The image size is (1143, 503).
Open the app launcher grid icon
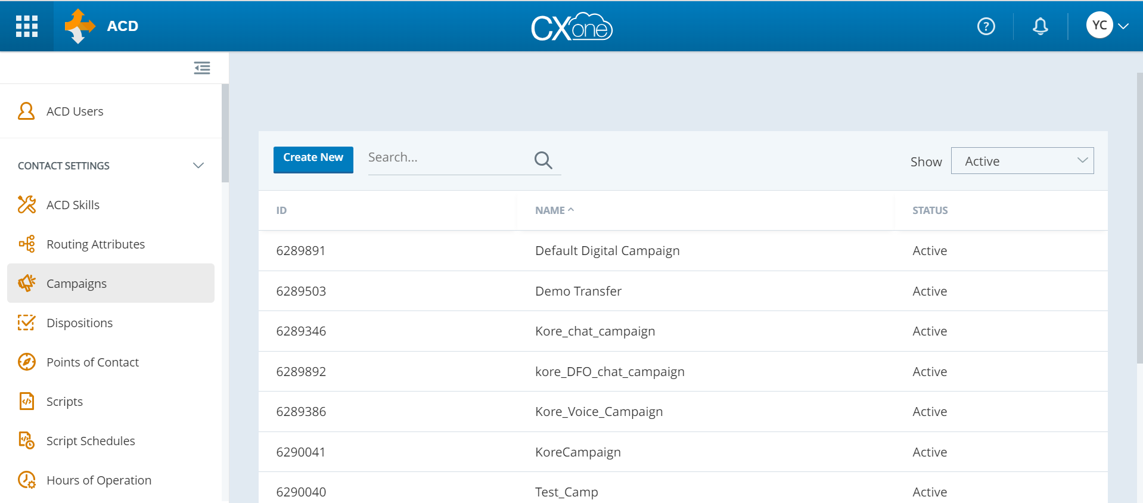[x=27, y=26]
